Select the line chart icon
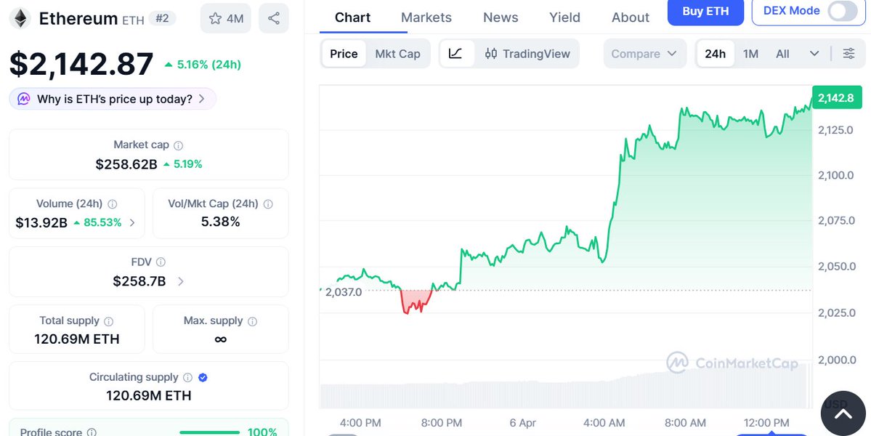This screenshot has width=871, height=436. (455, 54)
